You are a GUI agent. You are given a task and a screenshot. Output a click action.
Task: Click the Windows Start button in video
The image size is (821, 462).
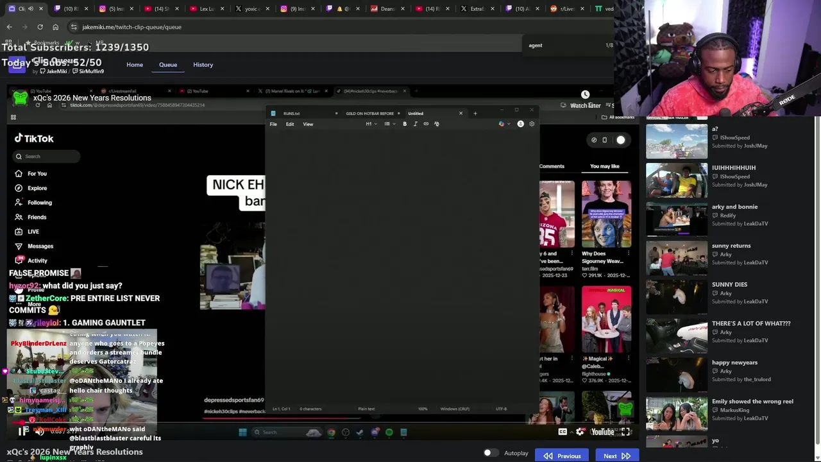242,432
